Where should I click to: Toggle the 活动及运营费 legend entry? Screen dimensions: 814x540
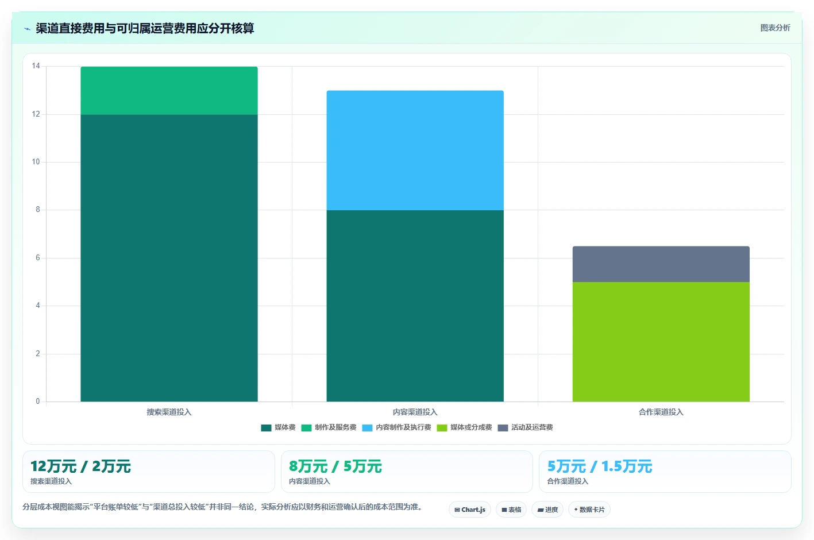pos(525,427)
